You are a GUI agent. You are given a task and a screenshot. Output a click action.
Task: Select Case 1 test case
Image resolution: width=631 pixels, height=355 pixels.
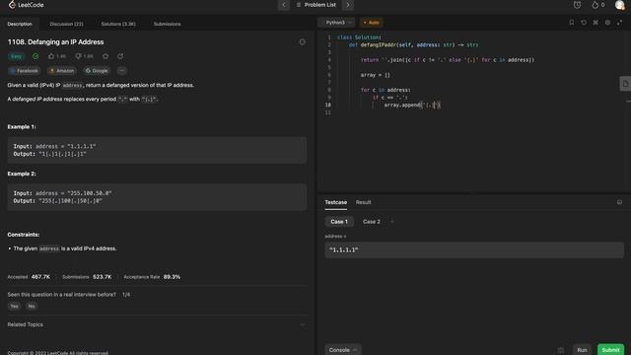click(339, 222)
